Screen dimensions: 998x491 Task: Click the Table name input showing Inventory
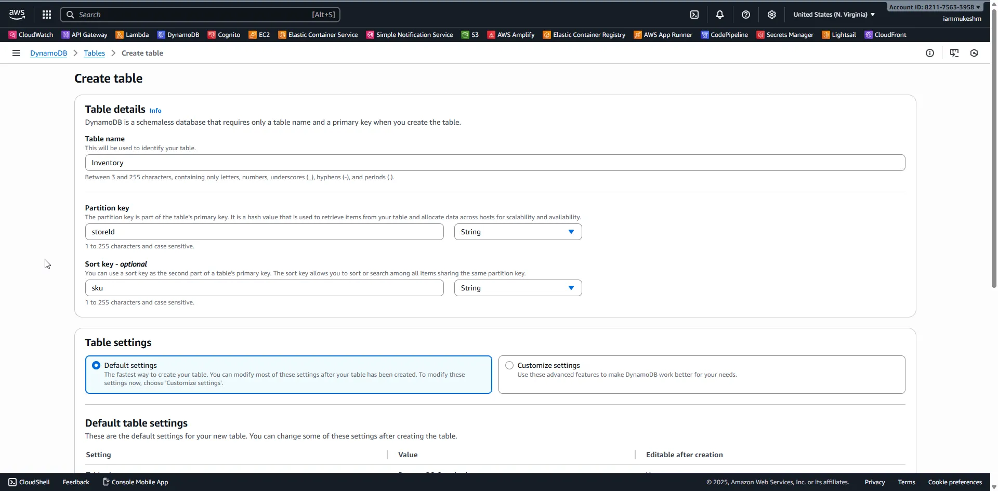pos(494,163)
